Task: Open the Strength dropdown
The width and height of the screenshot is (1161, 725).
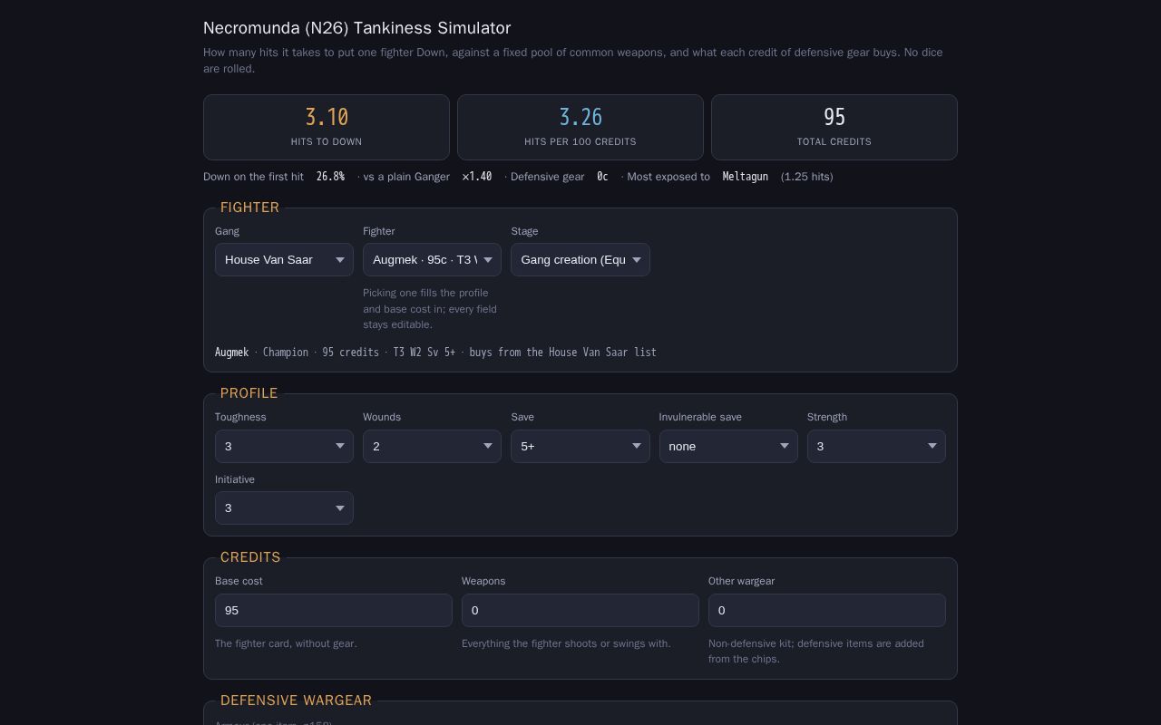Action: pyautogui.click(x=876, y=446)
